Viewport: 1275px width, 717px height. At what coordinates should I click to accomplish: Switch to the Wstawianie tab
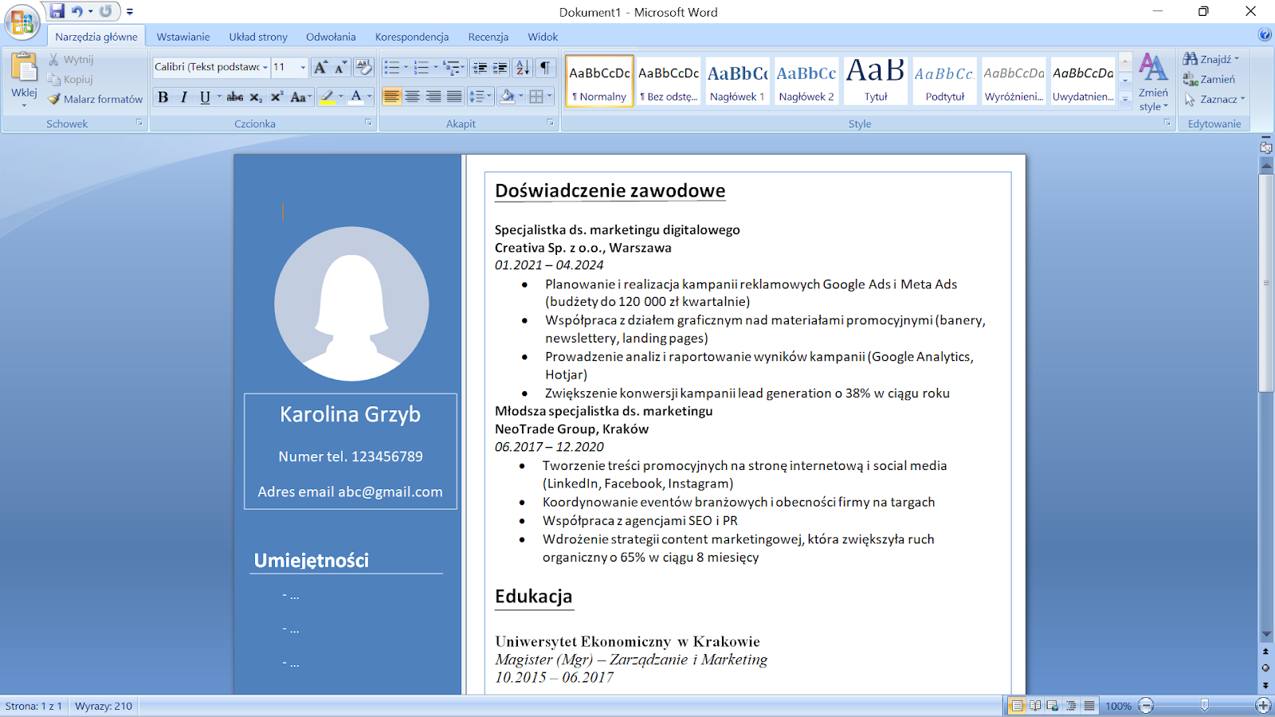(x=182, y=37)
